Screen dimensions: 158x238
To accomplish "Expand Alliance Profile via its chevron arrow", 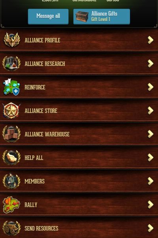I will [x=150, y=40].
